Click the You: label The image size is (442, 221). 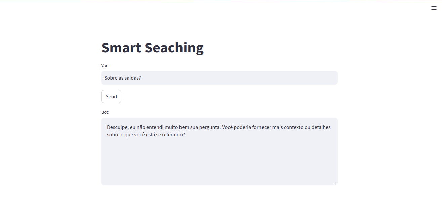coord(105,66)
